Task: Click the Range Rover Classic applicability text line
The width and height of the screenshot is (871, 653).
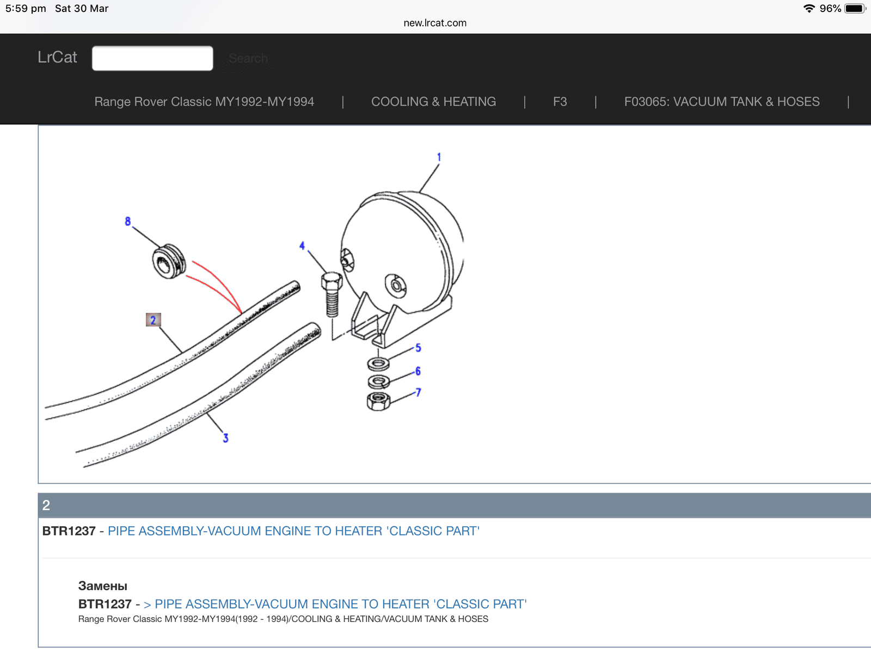Action: (x=283, y=619)
